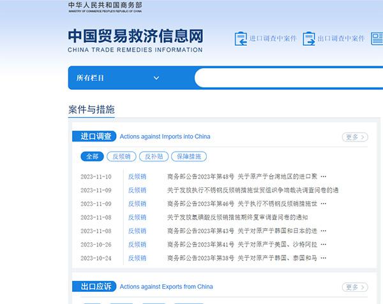383x304 pixels.
Task: Click the 进口调查 section header
Action: point(94,136)
